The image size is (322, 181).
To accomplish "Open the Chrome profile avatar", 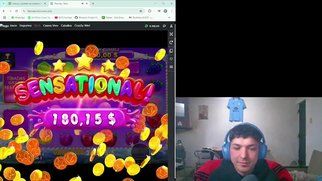I will [x=165, y=11].
